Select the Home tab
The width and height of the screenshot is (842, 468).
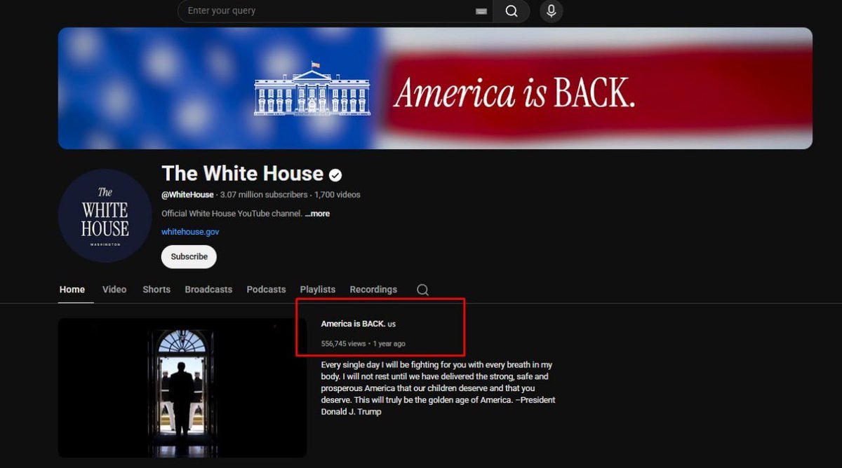72,289
